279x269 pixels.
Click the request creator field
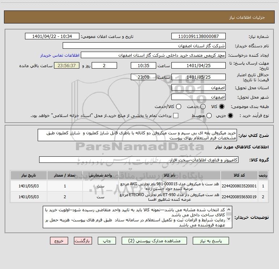[153, 55]
